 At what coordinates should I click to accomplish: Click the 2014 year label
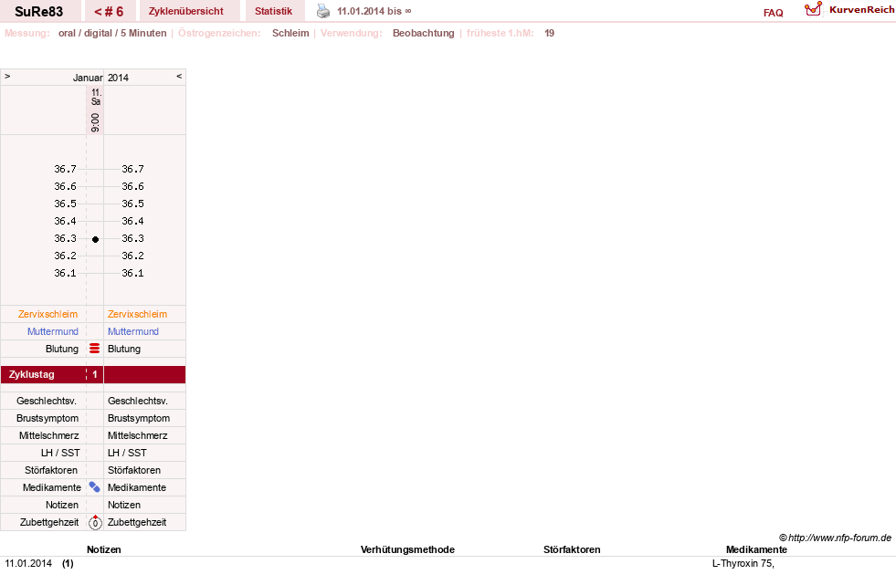pyautogui.click(x=119, y=78)
